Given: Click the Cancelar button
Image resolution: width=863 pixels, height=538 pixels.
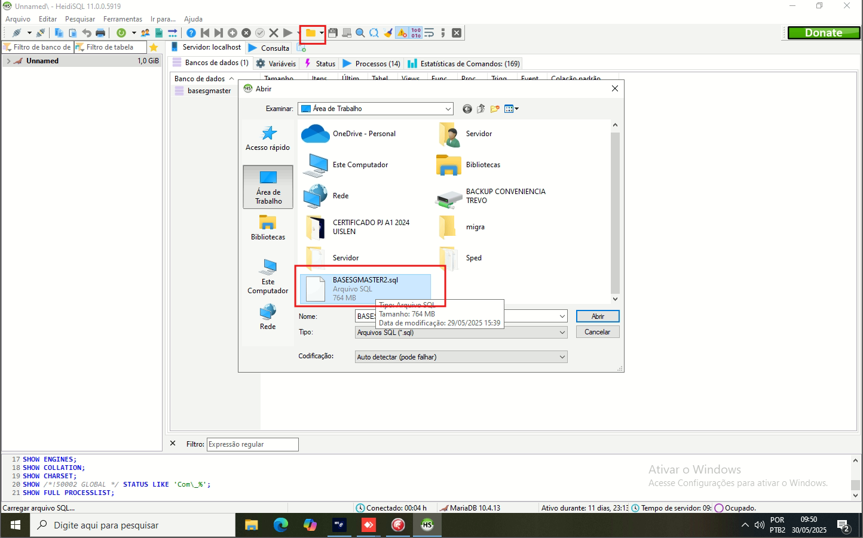Looking at the screenshot, I should click(597, 332).
